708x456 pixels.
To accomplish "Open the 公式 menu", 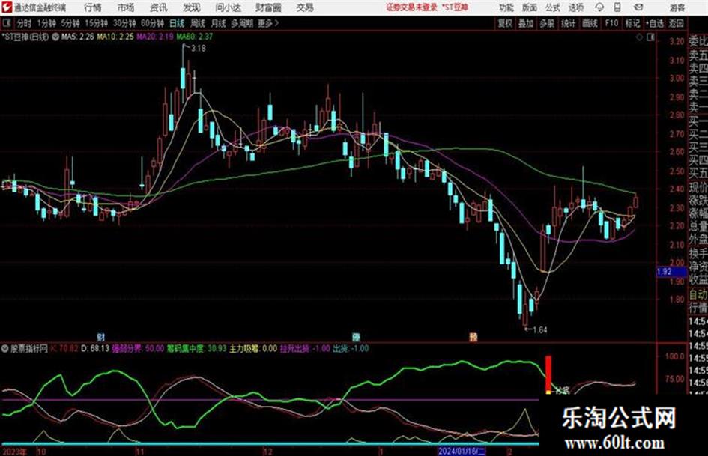I will click(553, 7).
